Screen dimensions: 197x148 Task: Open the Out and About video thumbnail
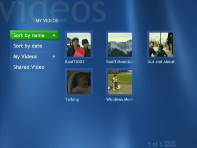(x=161, y=44)
